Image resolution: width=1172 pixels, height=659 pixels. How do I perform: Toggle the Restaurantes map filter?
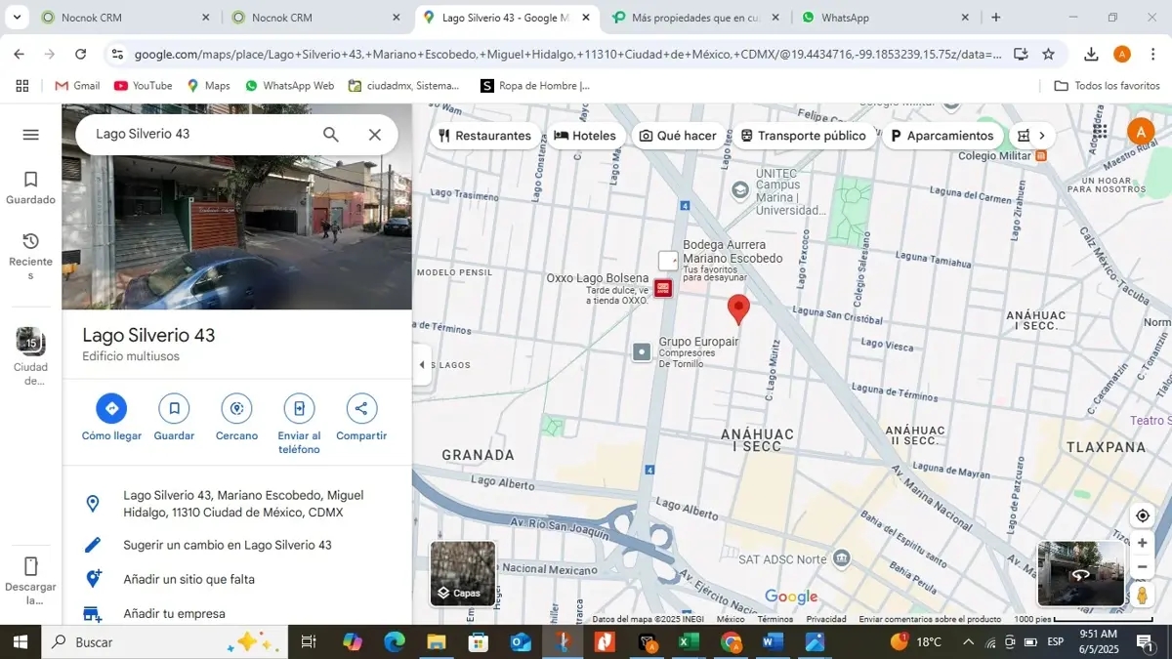pyautogui.click(x=485, y=136)
